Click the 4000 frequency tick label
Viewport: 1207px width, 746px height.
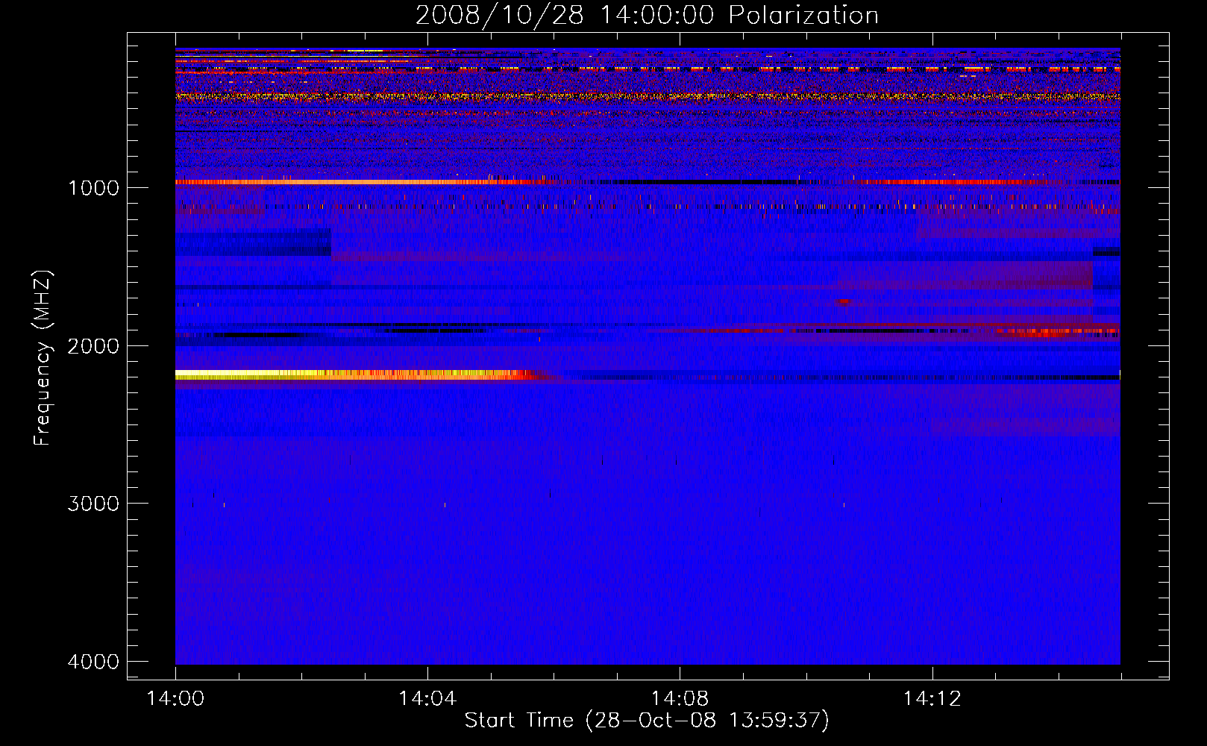[93, 662]
